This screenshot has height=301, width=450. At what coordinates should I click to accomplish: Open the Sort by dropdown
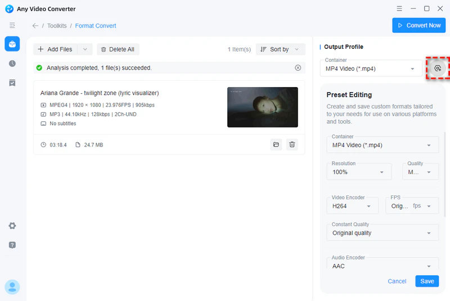point(280,49)
